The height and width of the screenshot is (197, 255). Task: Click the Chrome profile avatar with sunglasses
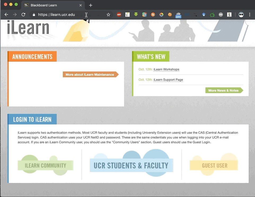click(x=241, y=15)
